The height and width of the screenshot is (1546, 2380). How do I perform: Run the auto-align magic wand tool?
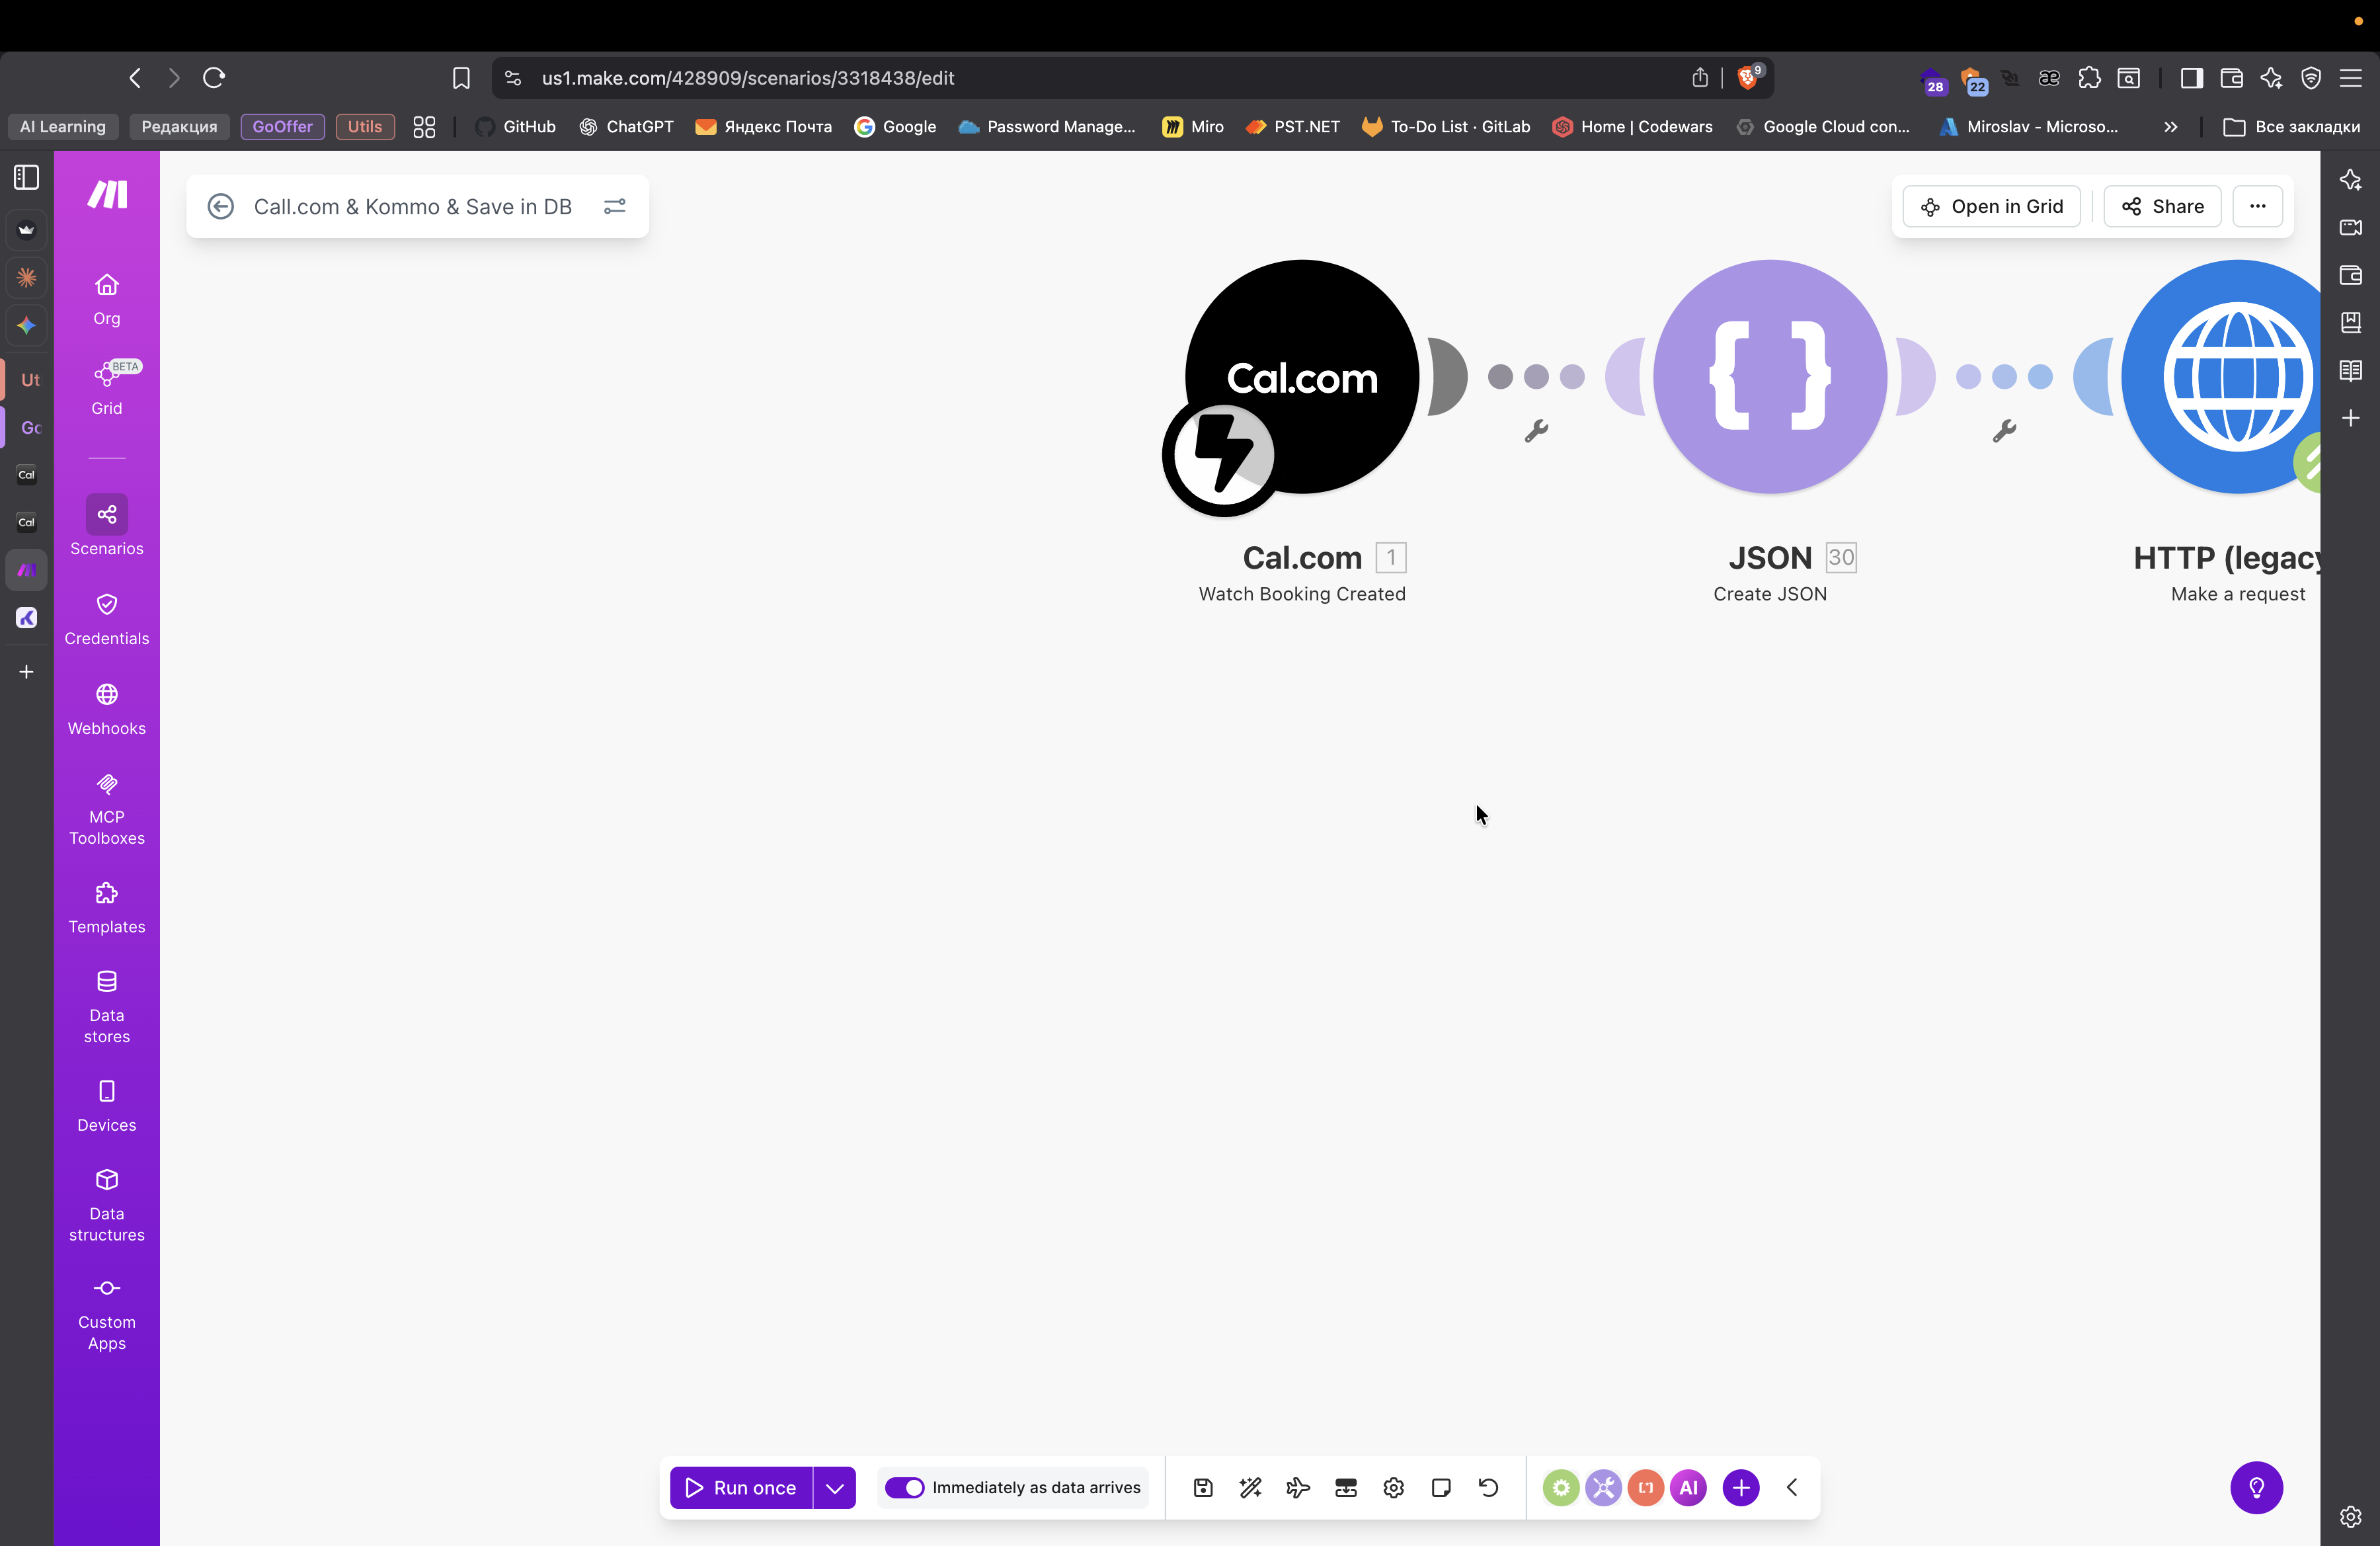1250,1487
